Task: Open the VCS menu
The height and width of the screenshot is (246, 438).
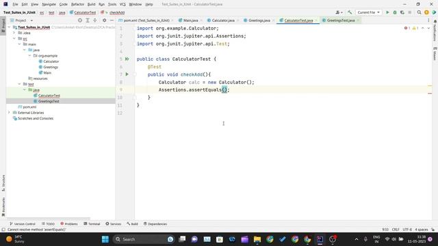Action: point(123,4)
